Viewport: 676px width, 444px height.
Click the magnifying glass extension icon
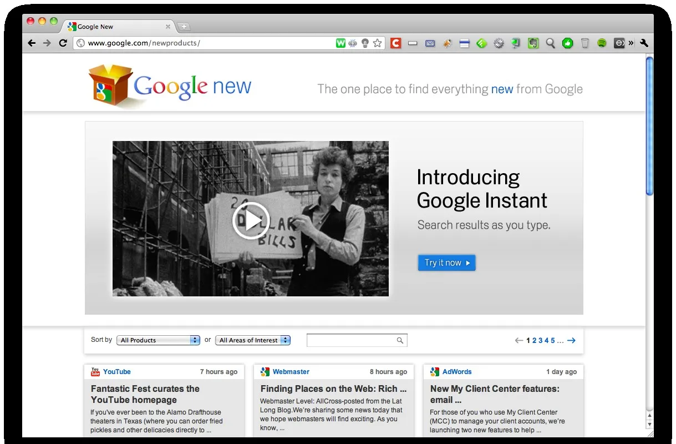[x=551, y=43]
